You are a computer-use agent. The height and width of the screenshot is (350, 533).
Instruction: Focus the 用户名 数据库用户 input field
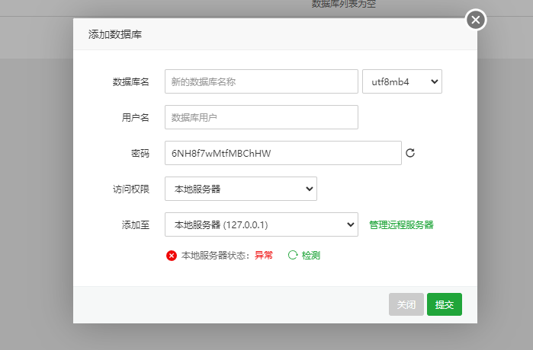262,117
